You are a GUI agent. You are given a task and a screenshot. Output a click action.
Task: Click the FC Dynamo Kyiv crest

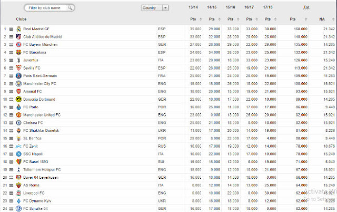click(x=19, y=201)
